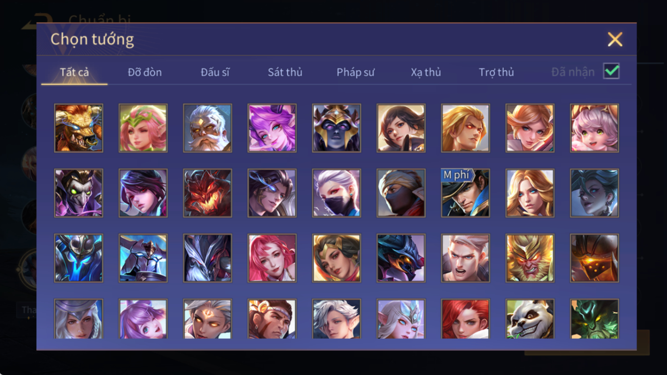Choose the green forest monster hero
This screenshot has width=667, height=375.
[x=594, y=319]
